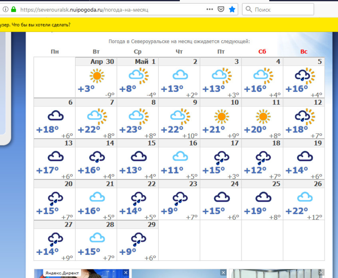Click the rain cloud icon for day 17
The width and height of the screenshot is (338, 278).
point(222,157)
